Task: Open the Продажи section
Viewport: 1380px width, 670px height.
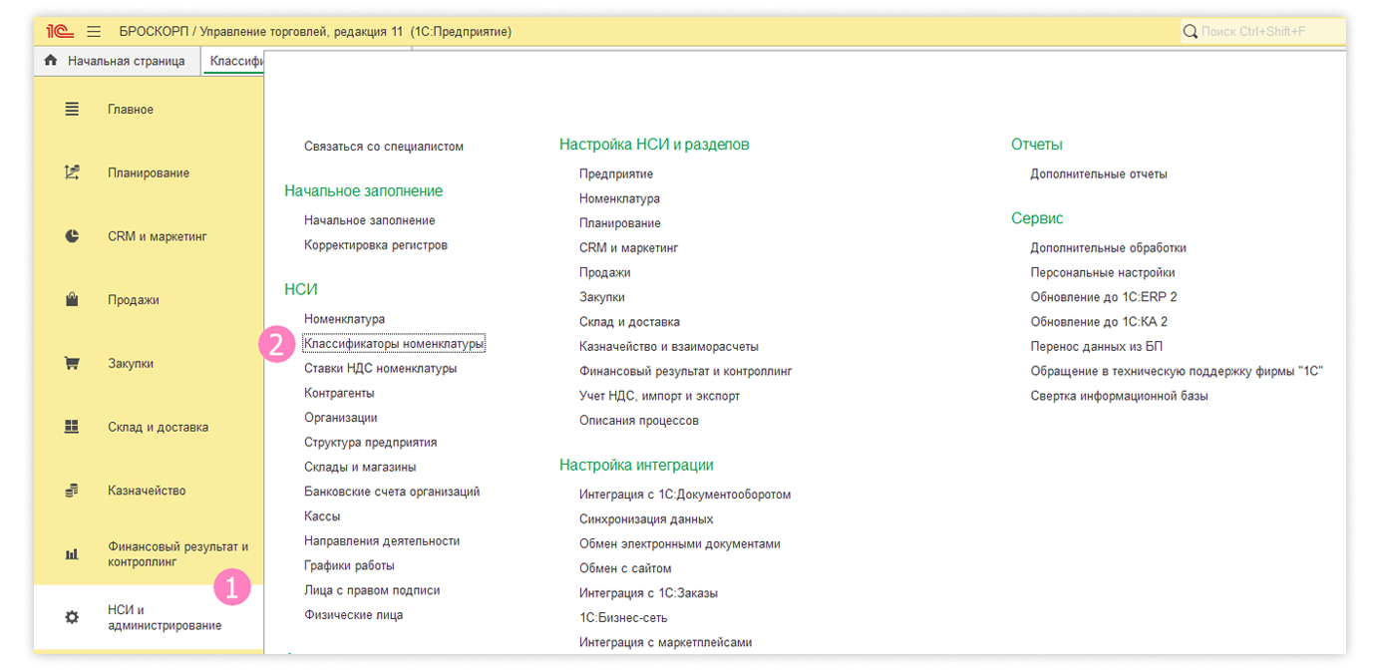Action: (134, 300)
